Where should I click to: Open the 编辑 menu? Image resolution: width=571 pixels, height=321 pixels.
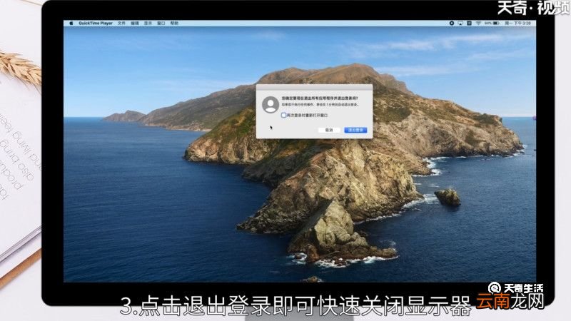tap(135, 23)
